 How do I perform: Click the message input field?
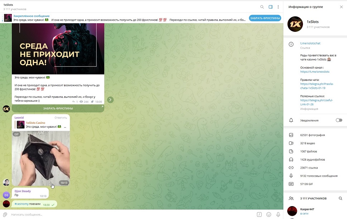pos(132,214)
